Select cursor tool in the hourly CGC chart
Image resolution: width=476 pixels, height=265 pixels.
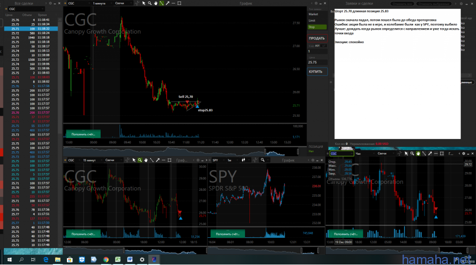(x=406, y=154)
